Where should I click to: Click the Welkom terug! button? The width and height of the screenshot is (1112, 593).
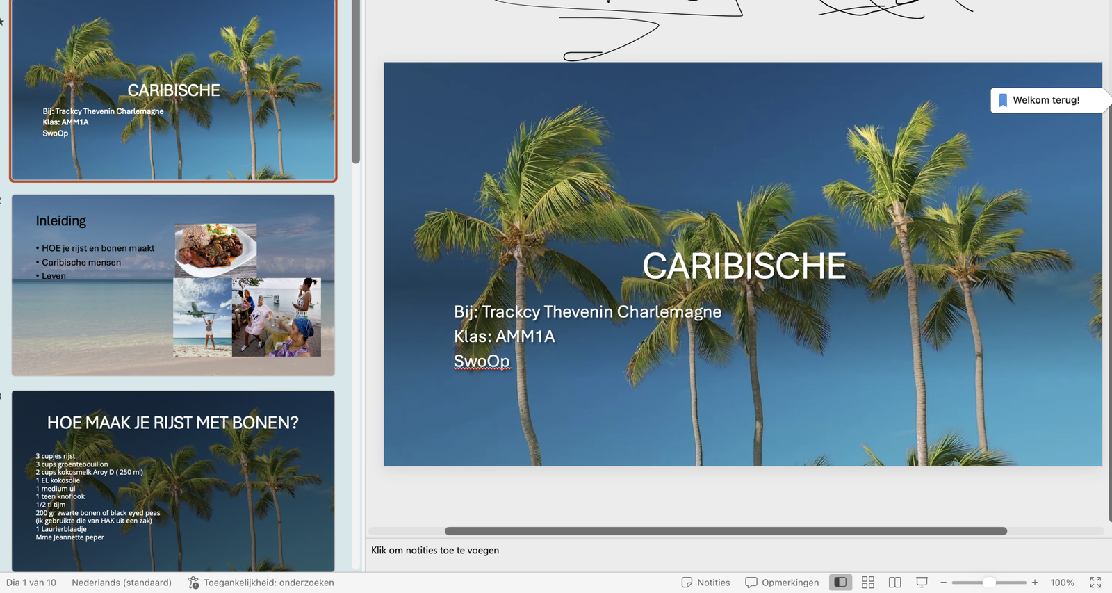[1046, 100]
